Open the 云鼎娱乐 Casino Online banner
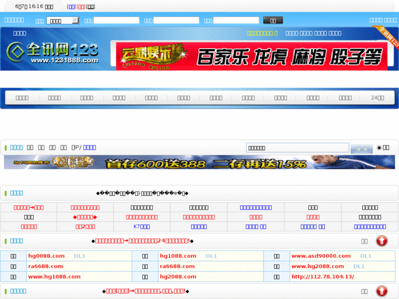Screen dimensions: 399x299 tap(252, 57)
